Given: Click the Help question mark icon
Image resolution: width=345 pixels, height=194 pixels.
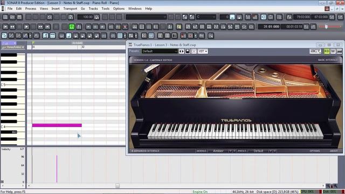Looking at the screenshot, I should tap(71, 17).
